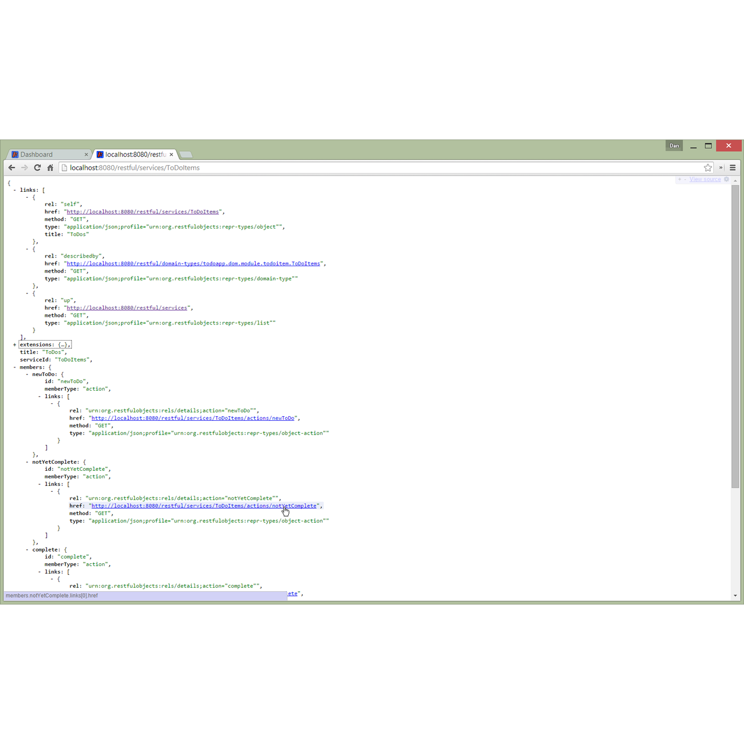Click View source link
744x744 pixels.
pyautogui.click(x=704, y=179)
